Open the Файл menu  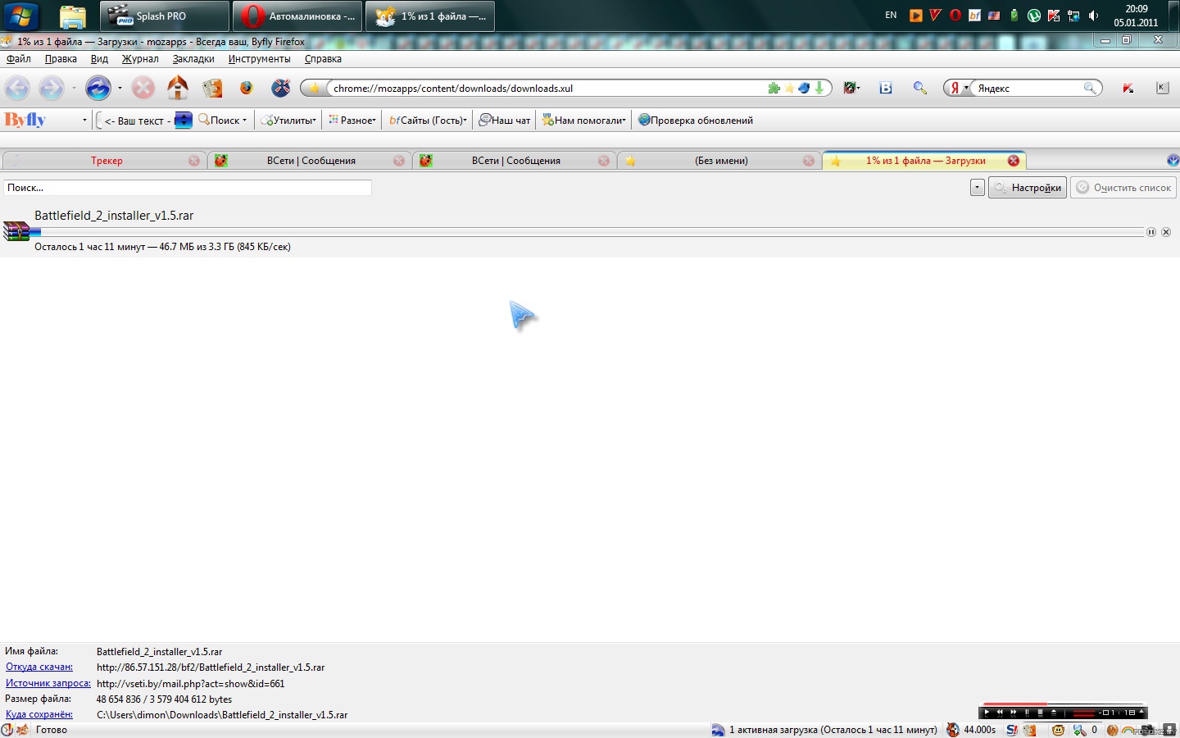tap(18, 59)
